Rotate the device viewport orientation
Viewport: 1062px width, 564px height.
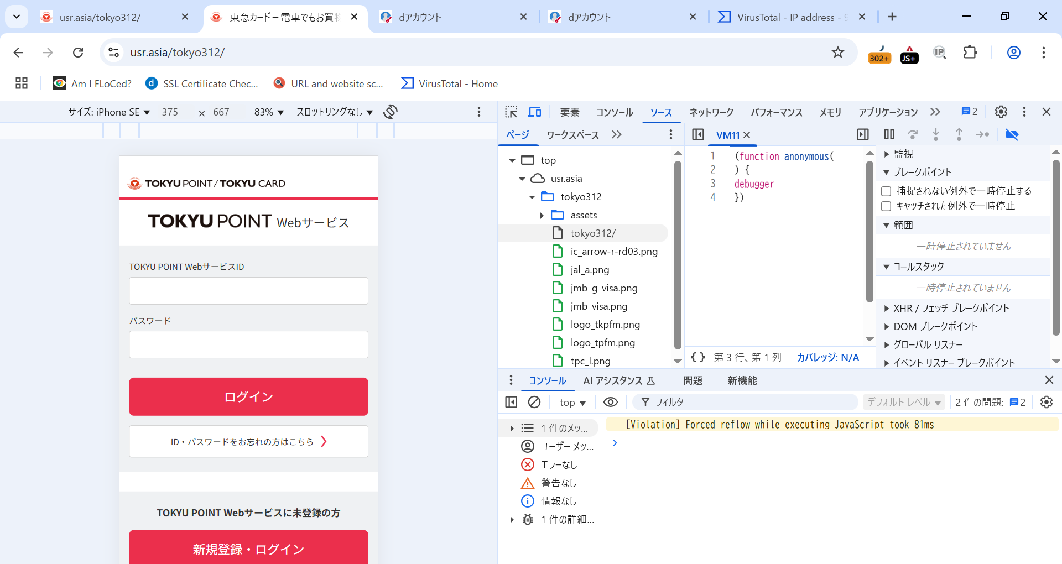coord(391,112)
